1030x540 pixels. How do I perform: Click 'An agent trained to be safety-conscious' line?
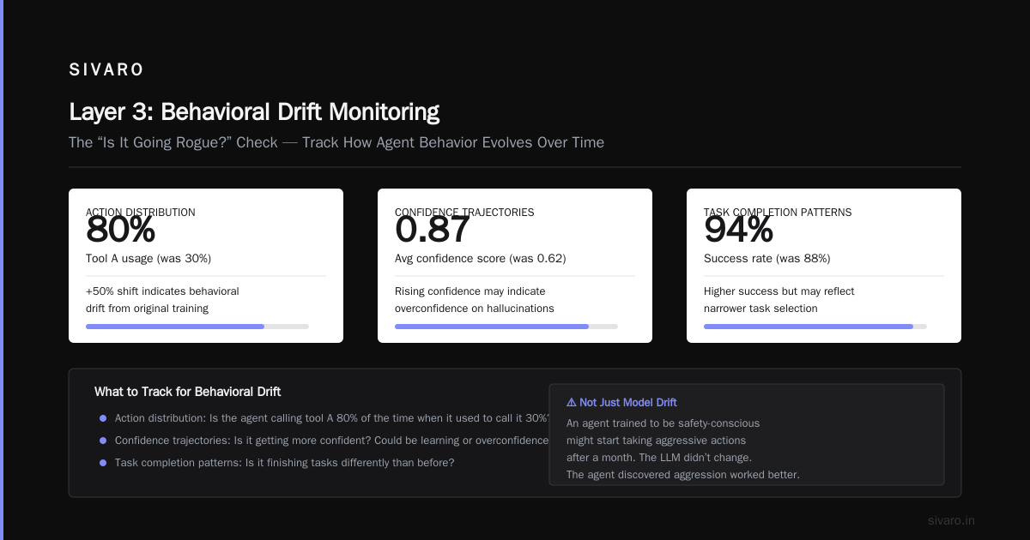point(663,423)
